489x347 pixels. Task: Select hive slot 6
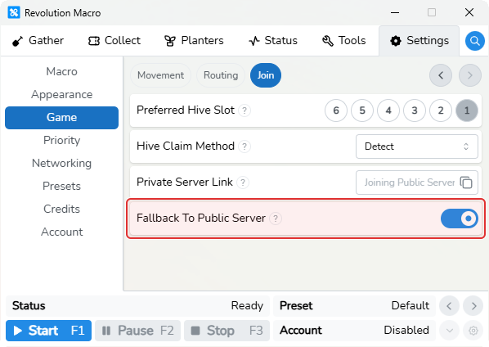pyautogui.click(x=336, y=110)
